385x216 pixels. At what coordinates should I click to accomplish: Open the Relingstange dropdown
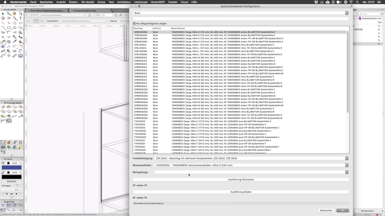tap(251, 172)
